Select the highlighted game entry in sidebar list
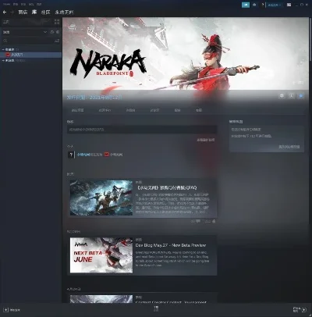 pos(30,55)
